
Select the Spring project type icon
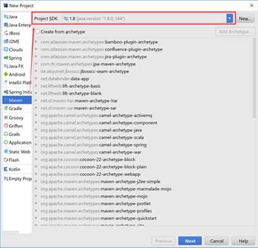(x=6, y=58)
